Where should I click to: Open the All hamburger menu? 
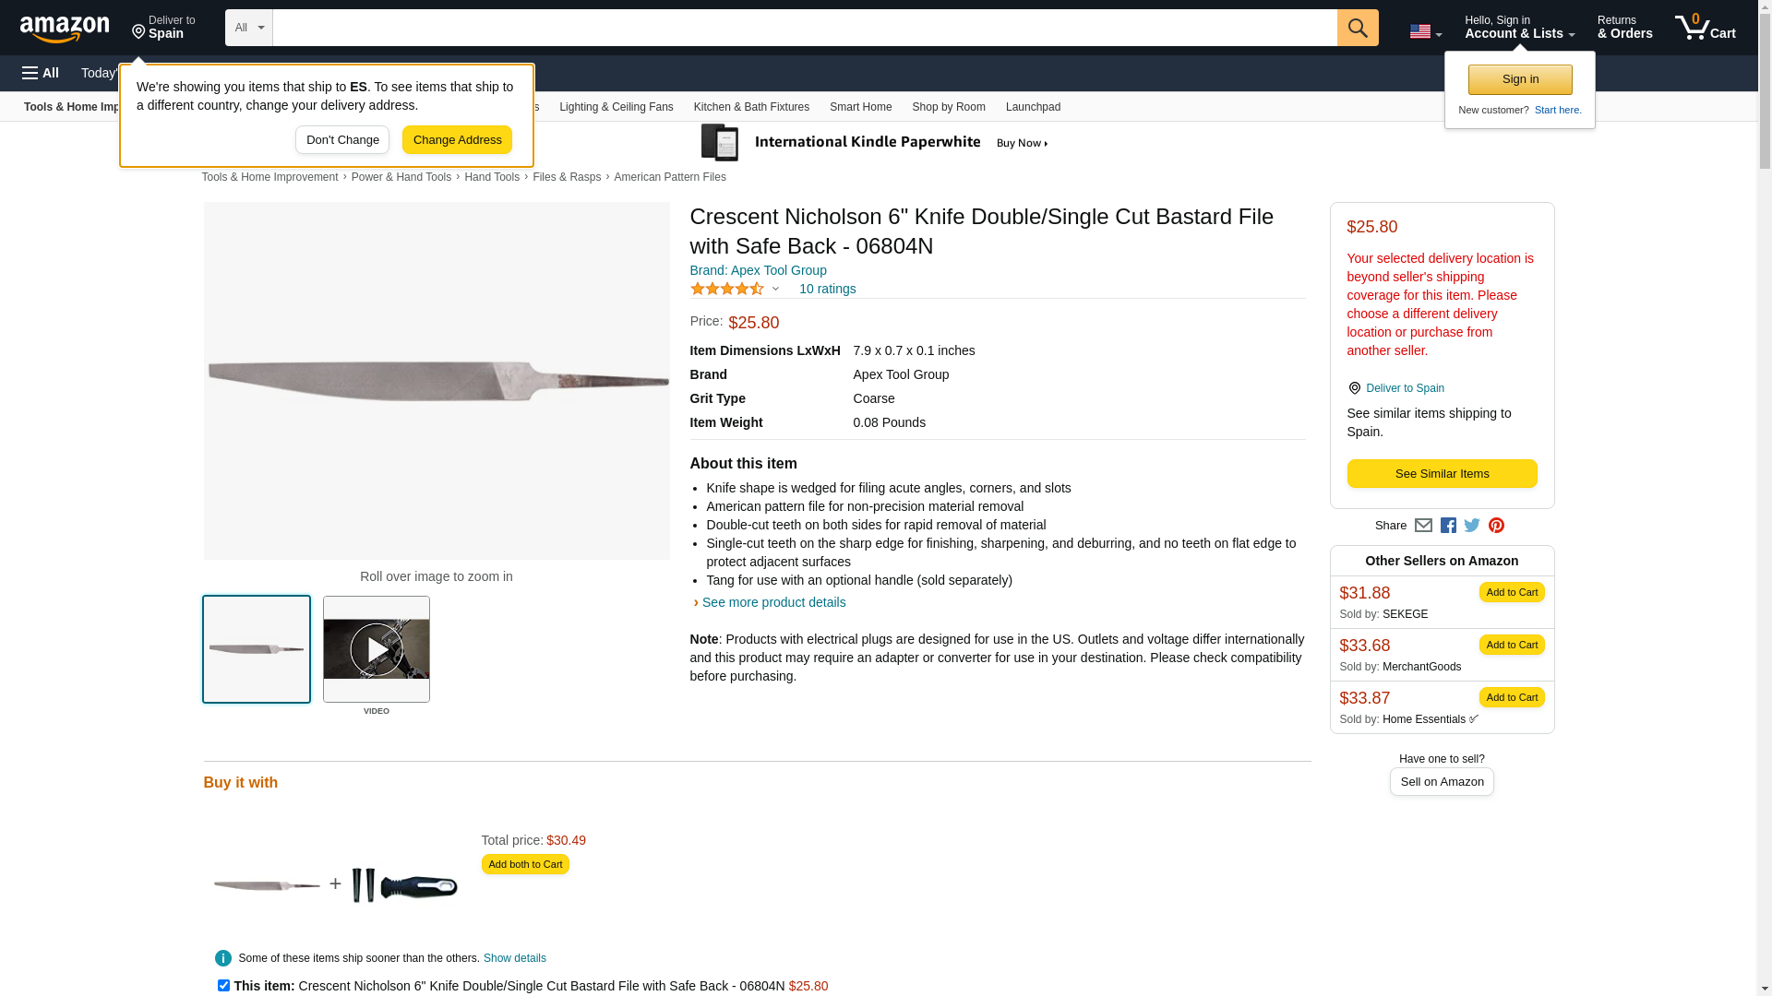[41, 73]
